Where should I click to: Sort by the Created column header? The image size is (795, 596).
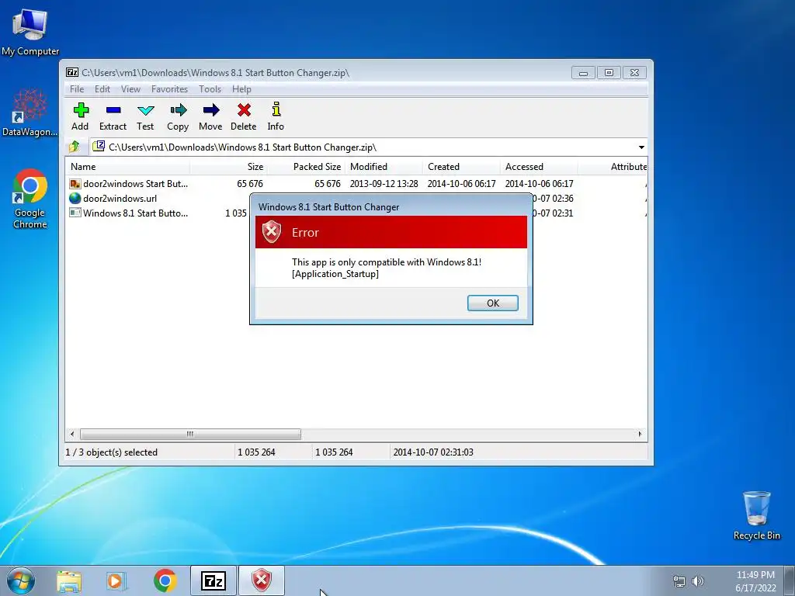[461, 167]
